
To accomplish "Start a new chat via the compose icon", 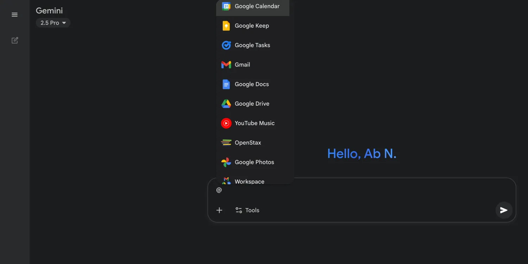I will (x=14, y=40).
